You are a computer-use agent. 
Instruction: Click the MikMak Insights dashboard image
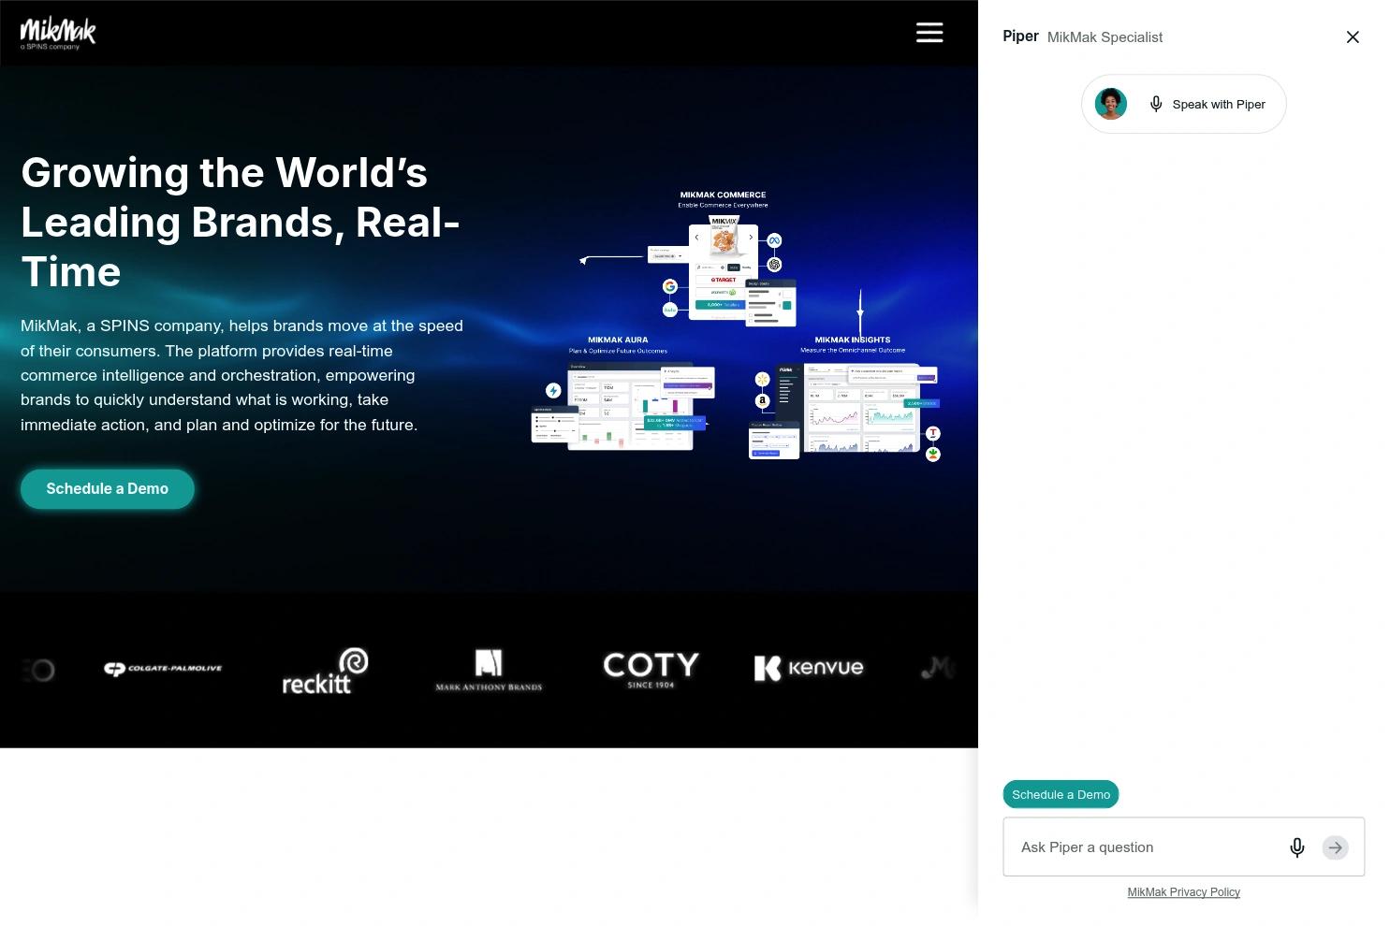pyautogui.click(x=845, y=412)
